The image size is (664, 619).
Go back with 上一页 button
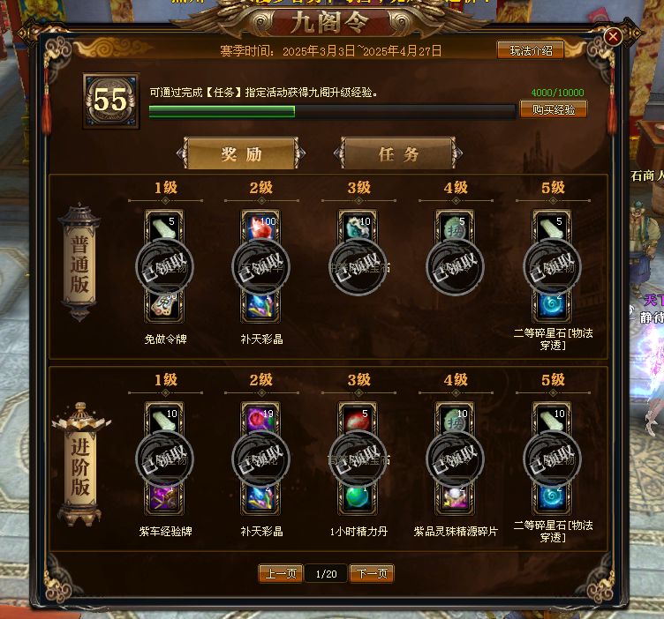[x=281, y=573]
